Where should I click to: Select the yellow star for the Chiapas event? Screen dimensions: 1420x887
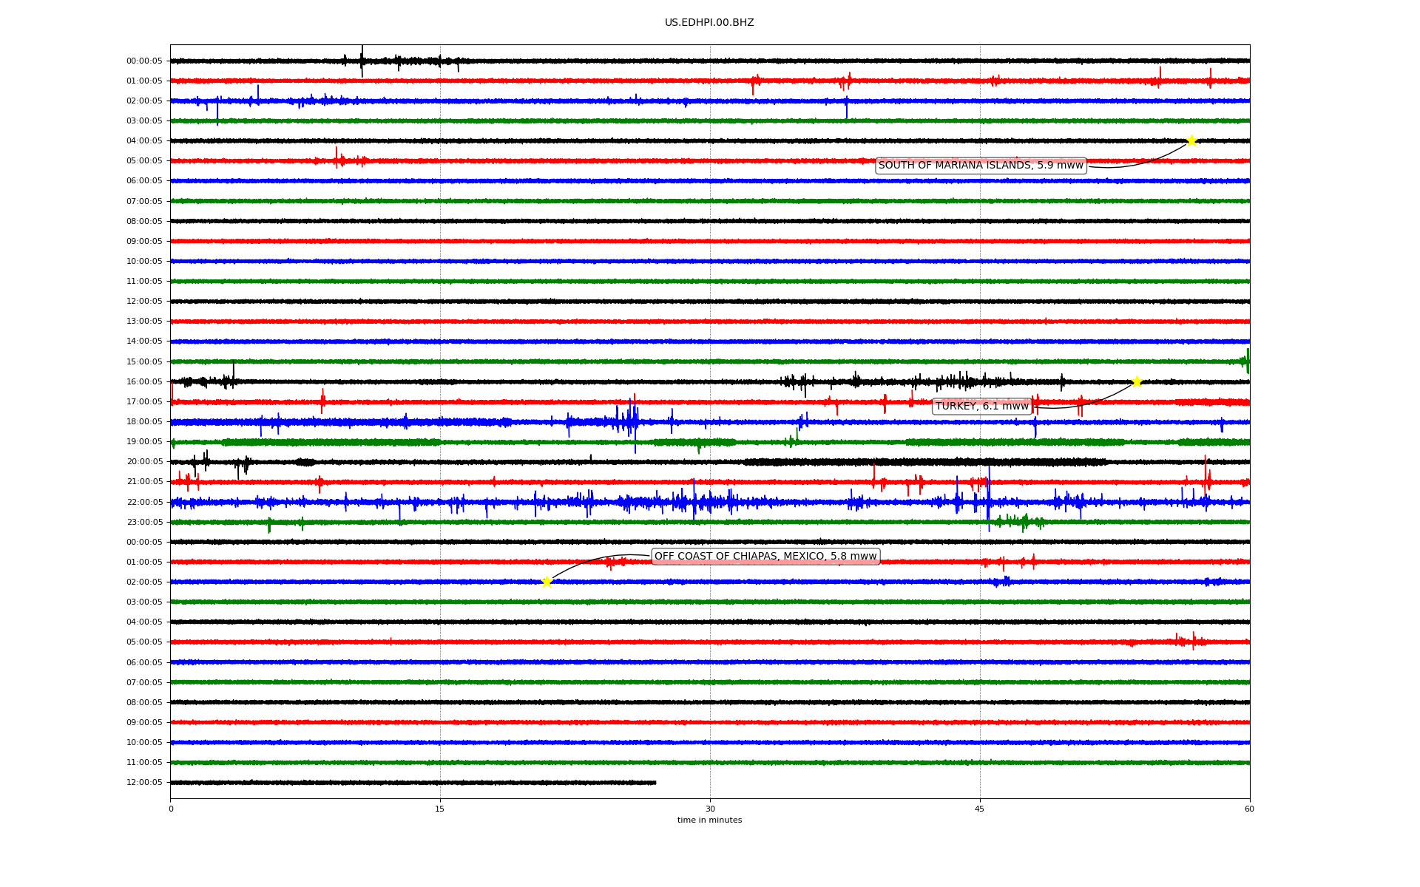tap(547, 582)
